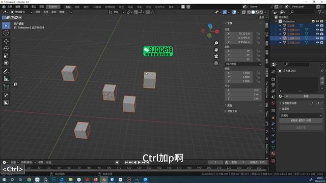Image resolution: width=326 pixels, height=183 pixels.
Task: Switch perspective/orthographic with grid icon
Action: pos(216,63)
